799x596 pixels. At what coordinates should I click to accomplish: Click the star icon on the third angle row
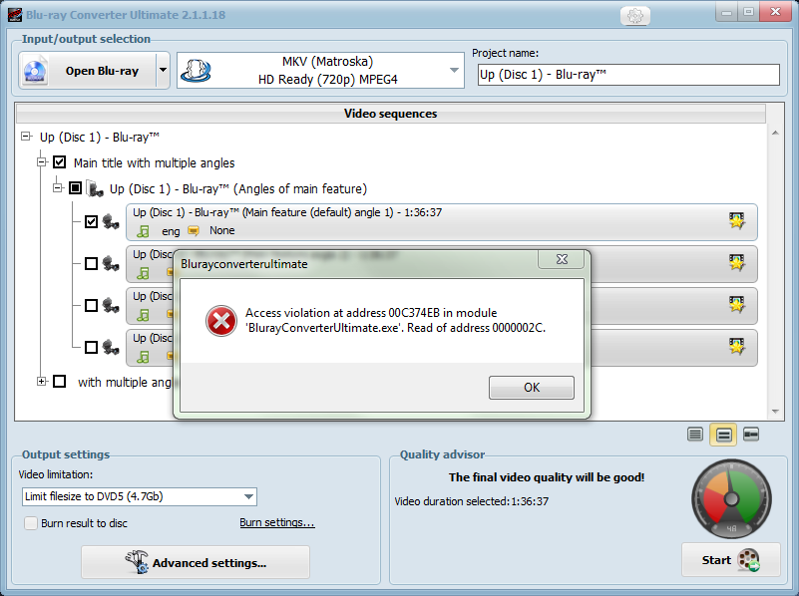click(737, 304)
